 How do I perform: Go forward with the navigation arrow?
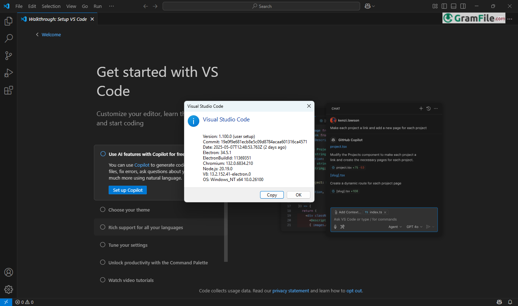(155, 6)
